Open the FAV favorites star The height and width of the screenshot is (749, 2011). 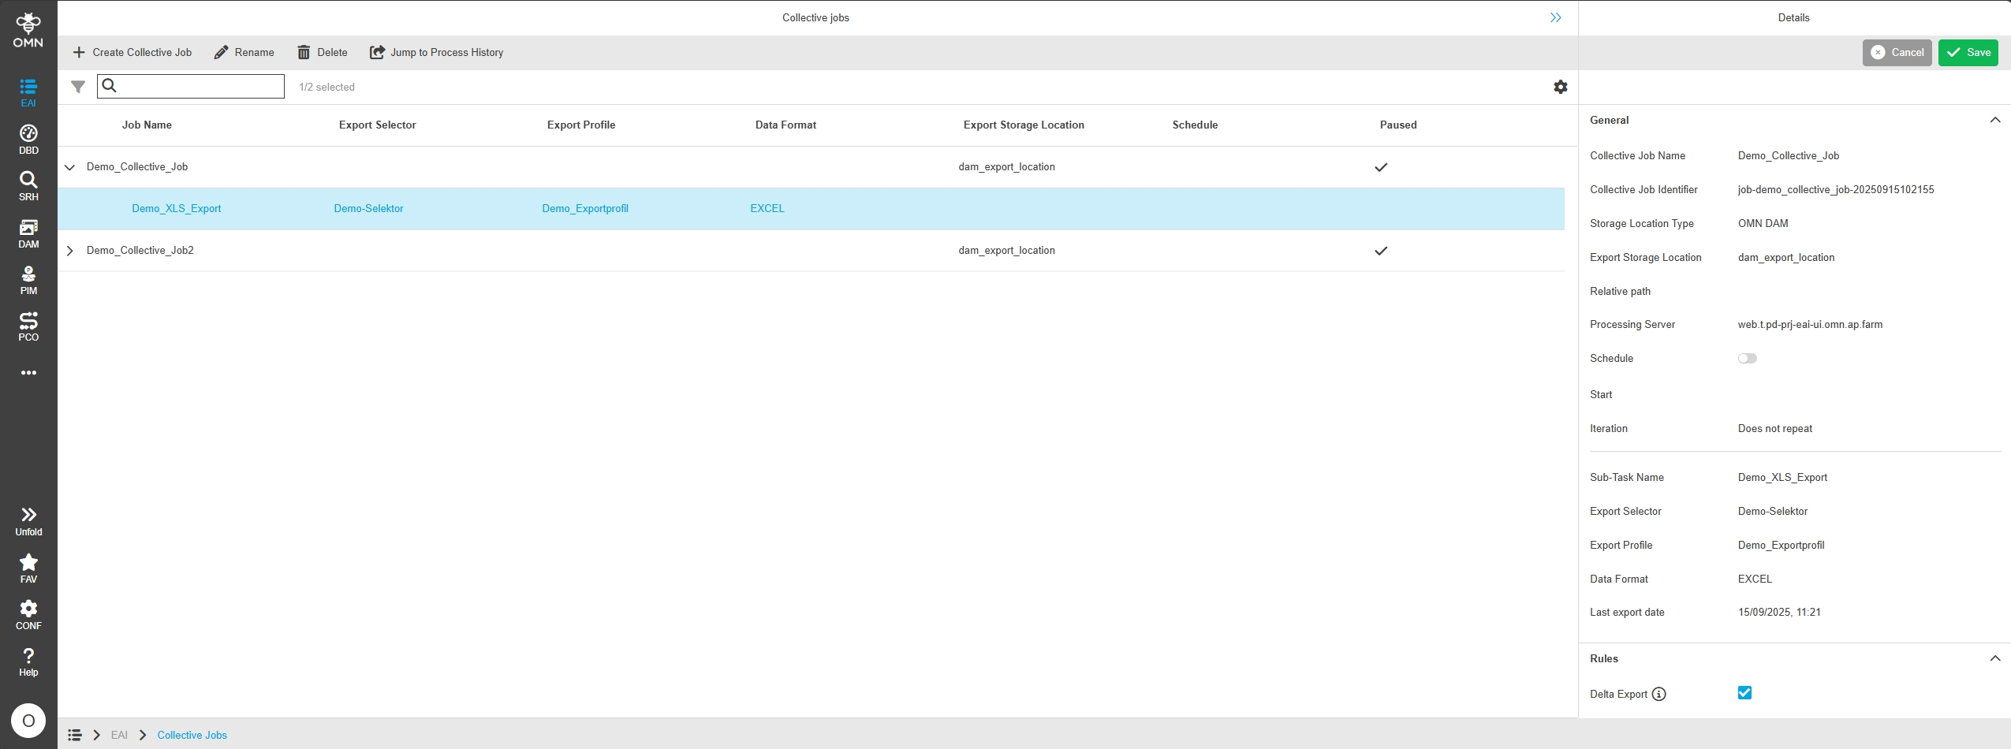click(x=28, y=568)
